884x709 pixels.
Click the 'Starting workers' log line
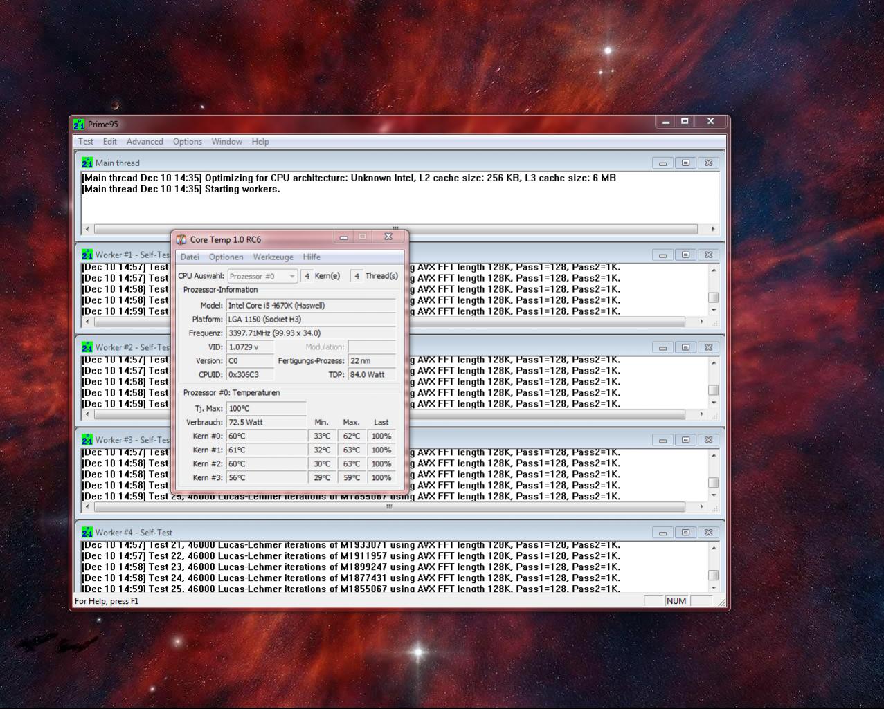click(181, 189)
